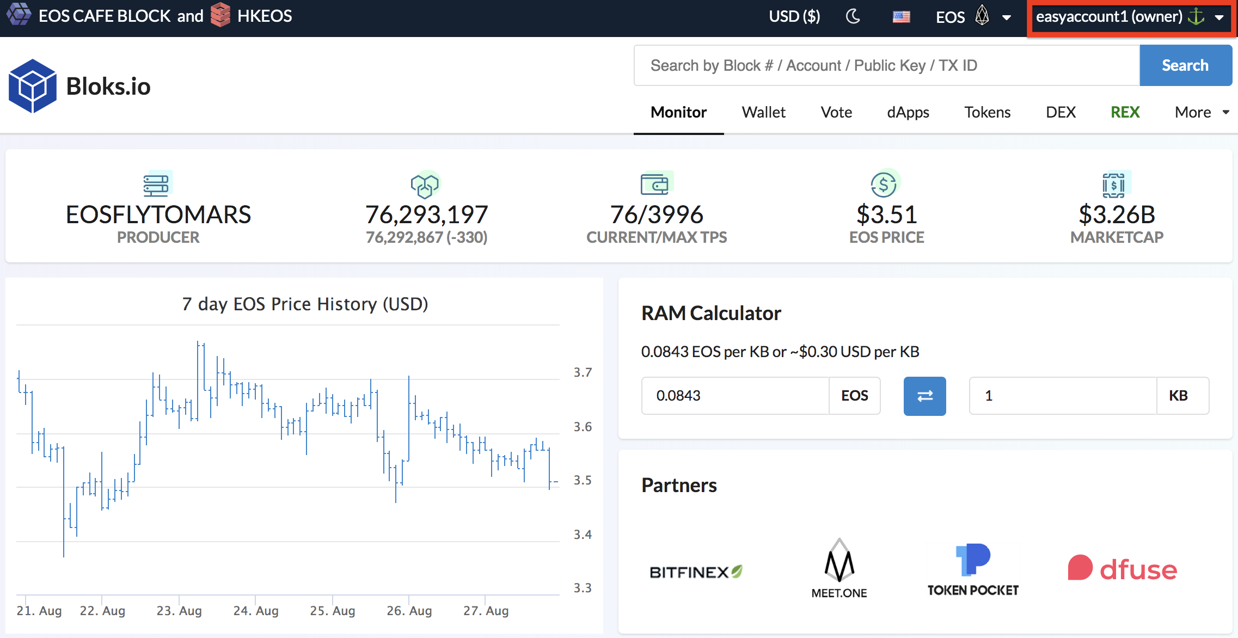Open the green REX tab
This screenshot has width=1238, height=638.
[x=1125, y=112]
